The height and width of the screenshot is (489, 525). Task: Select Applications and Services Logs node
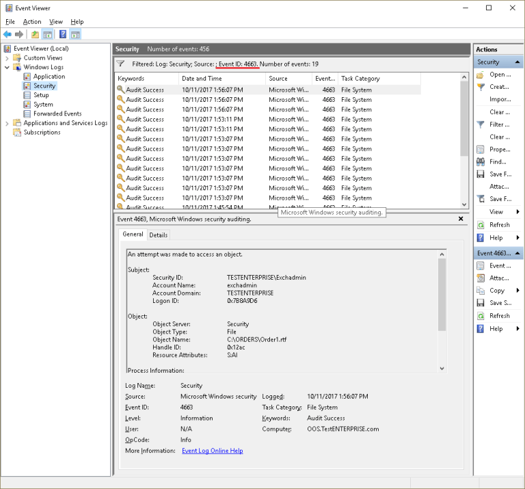[66, 123]
